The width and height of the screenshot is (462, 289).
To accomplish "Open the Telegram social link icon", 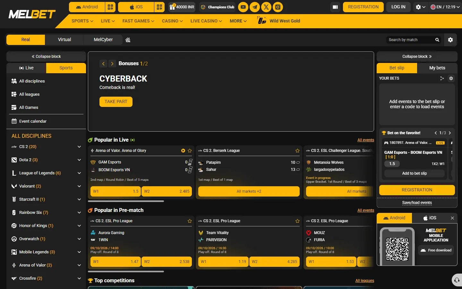I will click(x=255, y=7).
